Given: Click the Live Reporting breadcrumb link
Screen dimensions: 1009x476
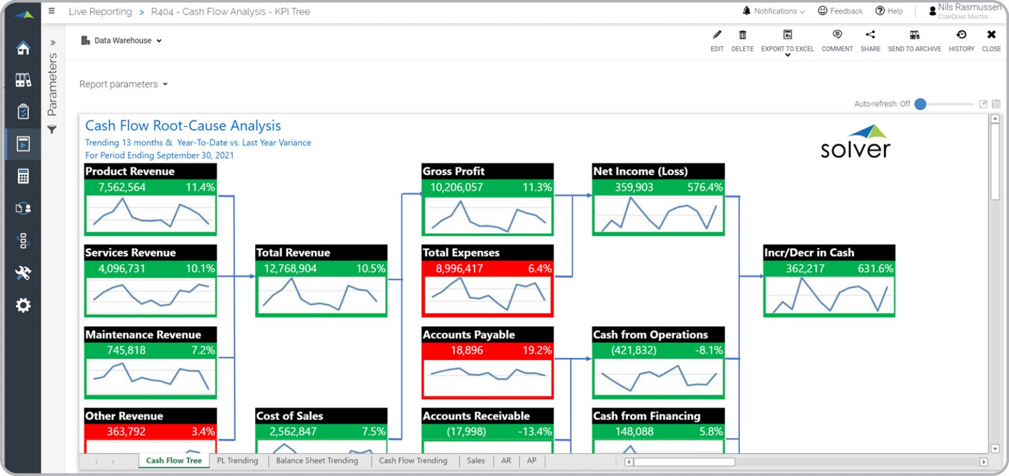Looking at the screenshot, I should tap(100, 11).
